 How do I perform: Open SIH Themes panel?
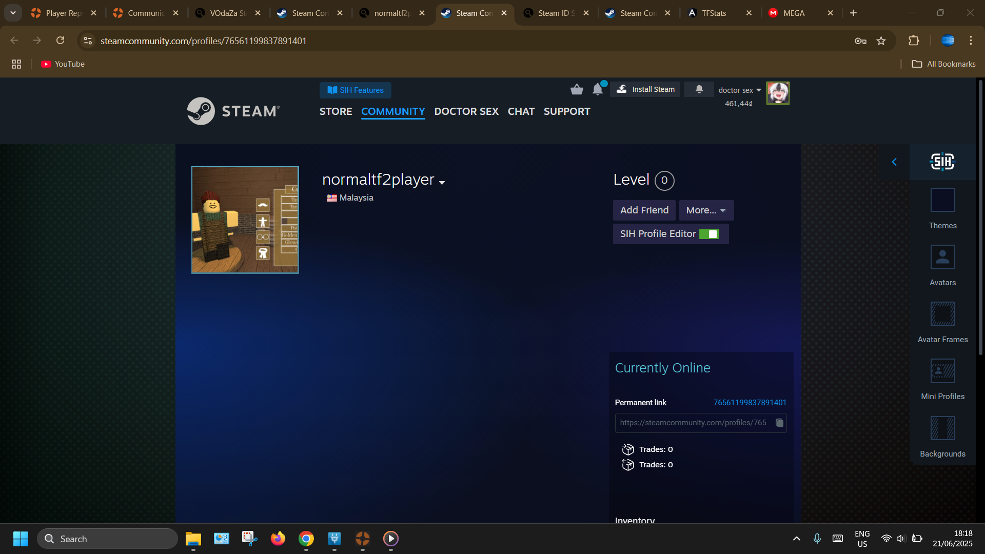(x=942, y=209)
